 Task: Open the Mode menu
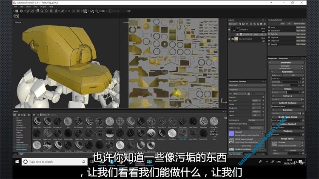coord(28,7)
